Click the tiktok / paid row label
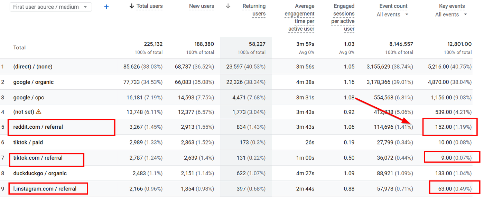The image size is (484, 197). [x=28, y=142]
